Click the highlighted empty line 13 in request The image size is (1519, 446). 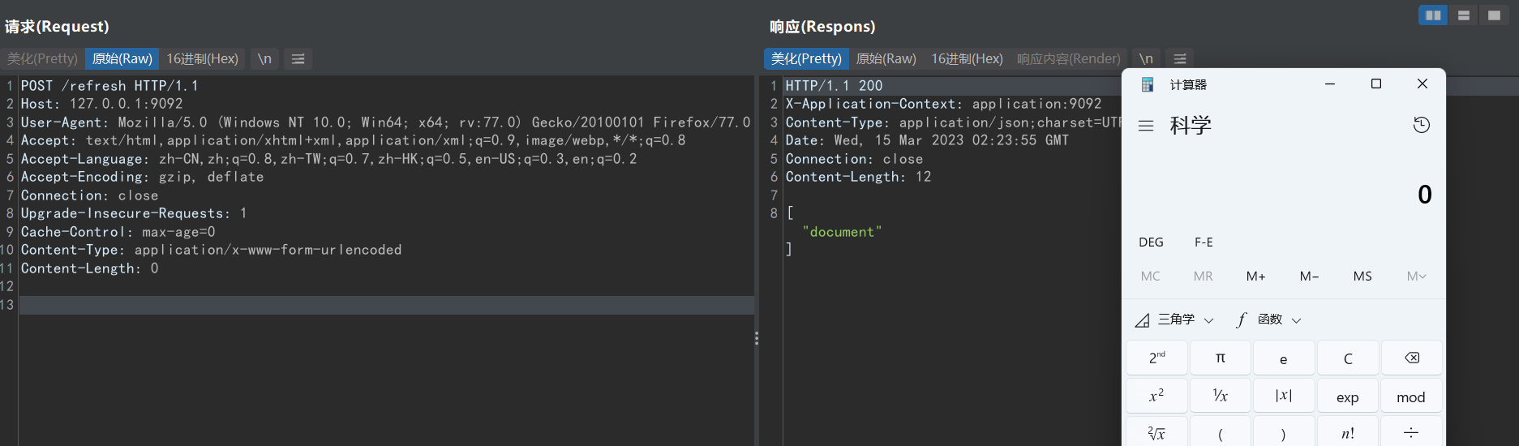coord(387,305)
